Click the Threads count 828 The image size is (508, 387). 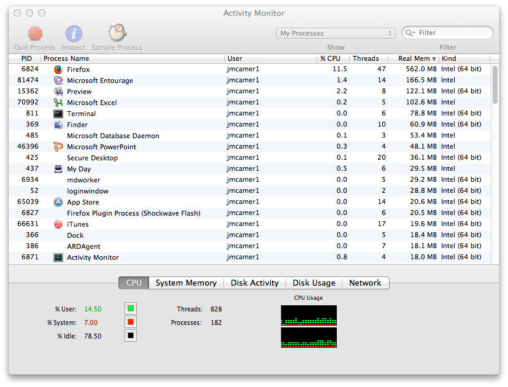[216, 309]
